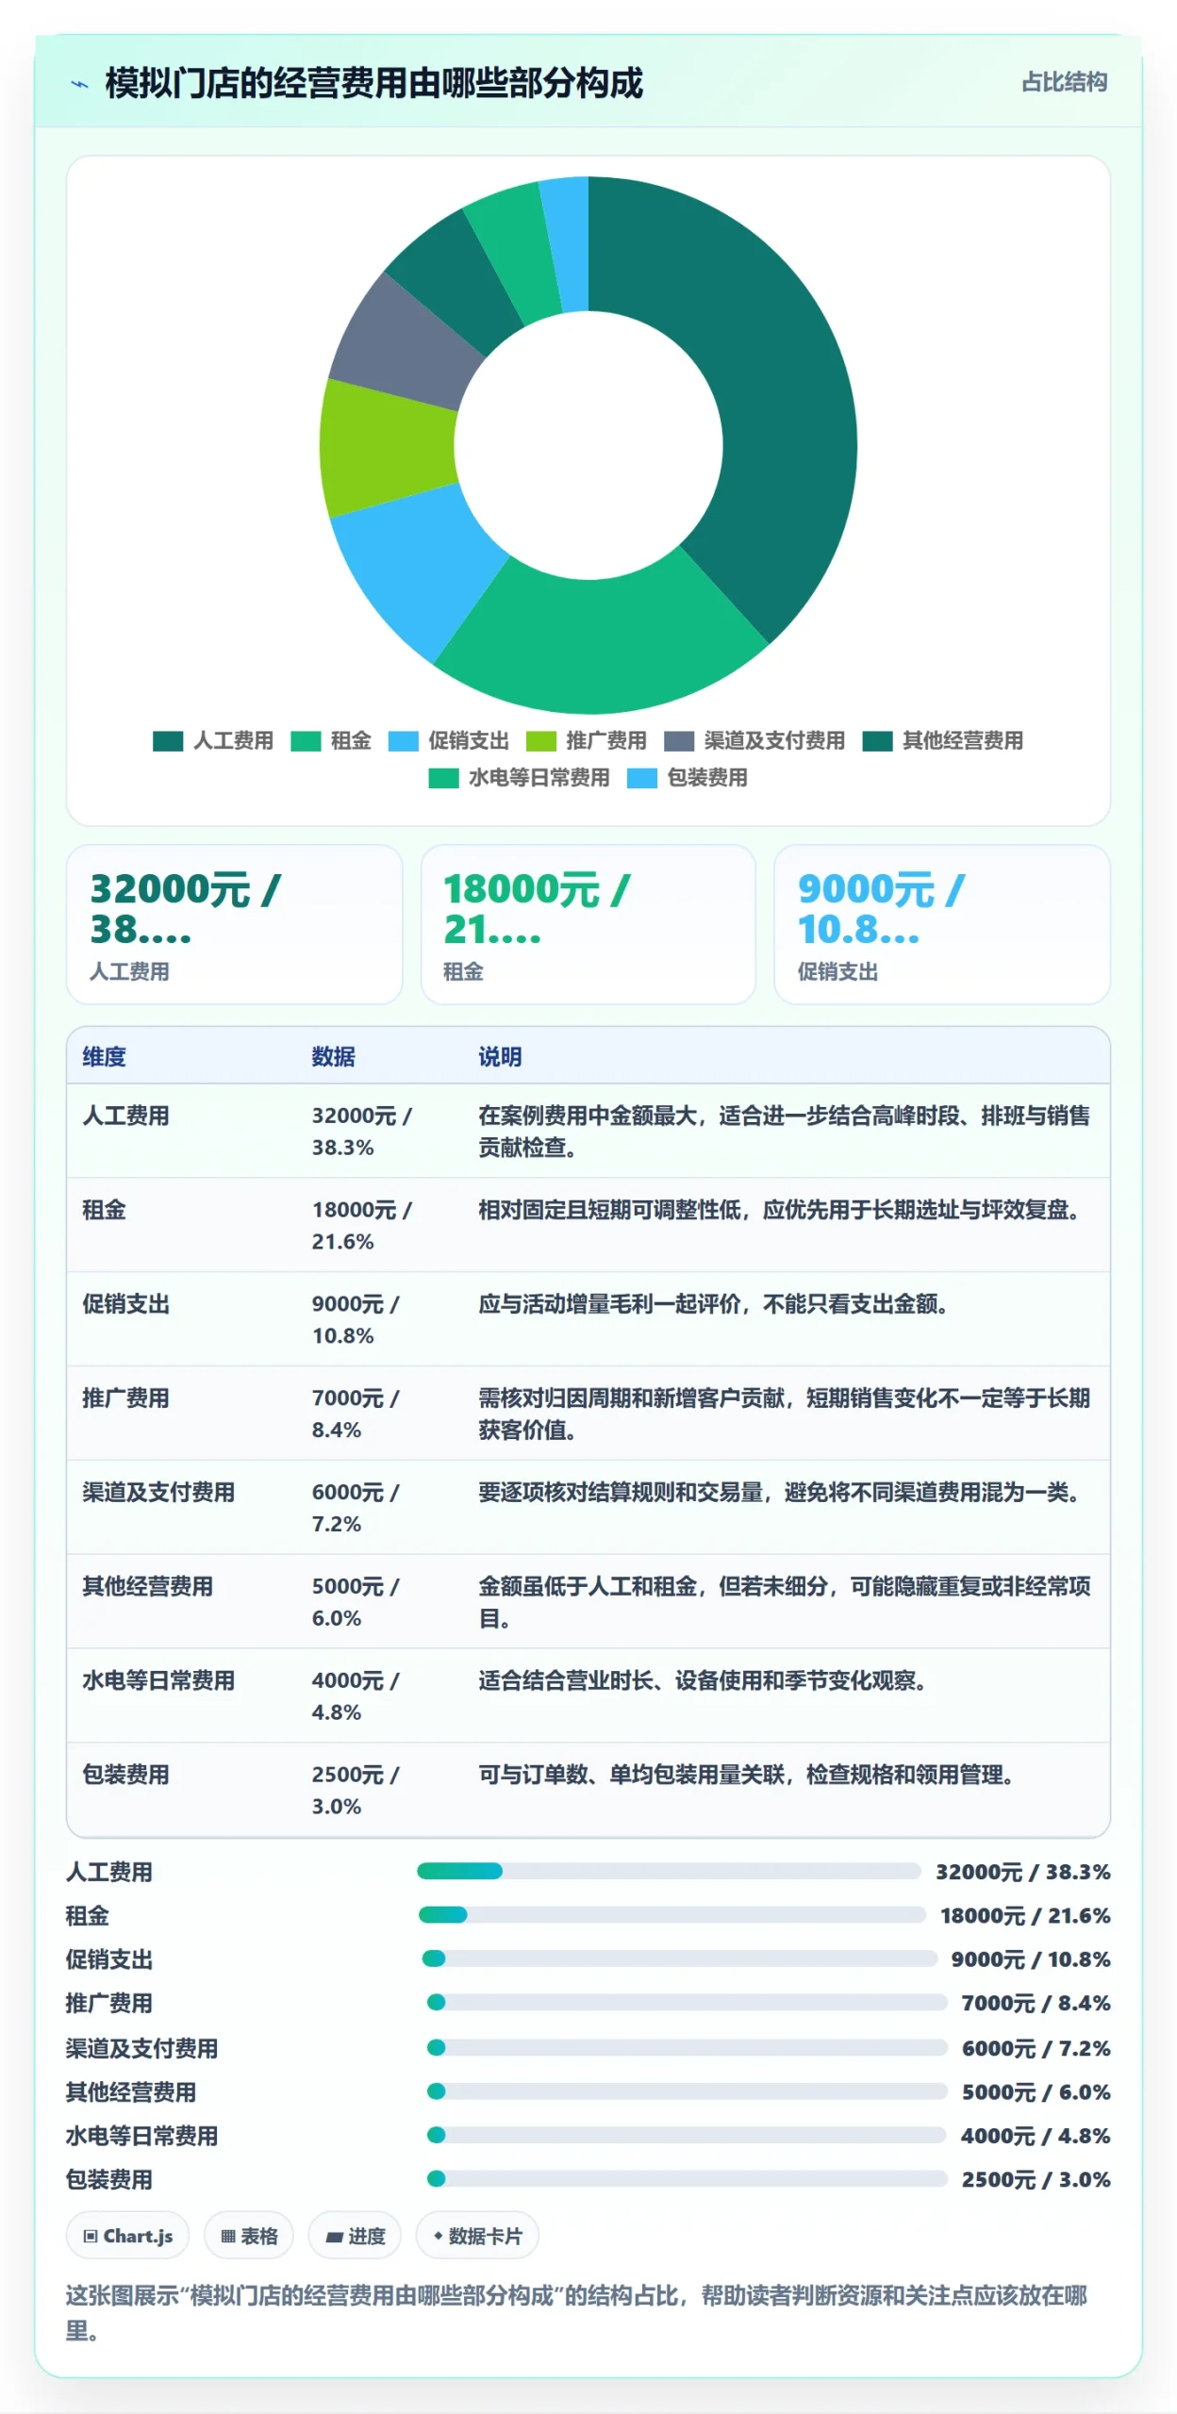Click the 人工费用 progress bar

[669, 1871]
